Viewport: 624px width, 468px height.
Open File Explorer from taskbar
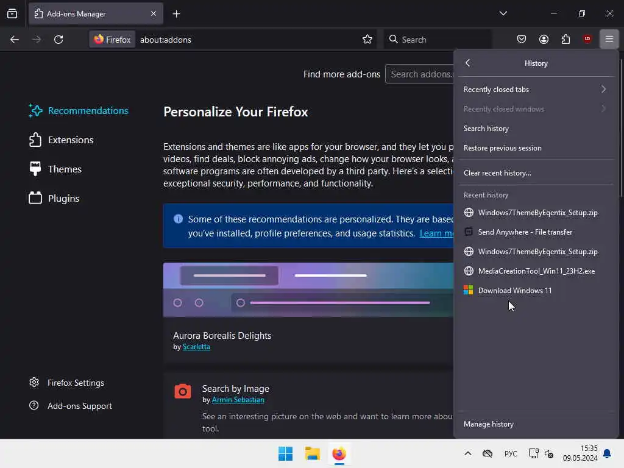313,453
